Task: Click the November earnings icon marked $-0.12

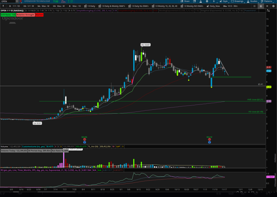Action: [209, 140]
